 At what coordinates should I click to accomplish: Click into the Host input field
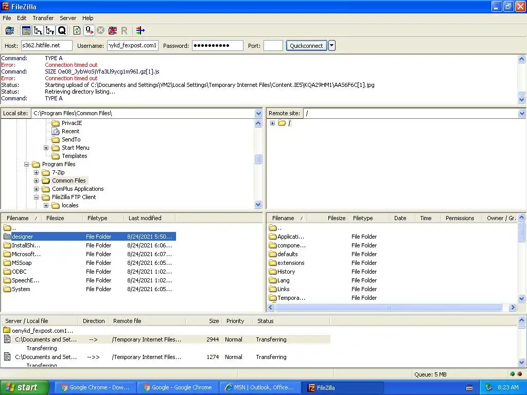(x=46, y=45)
